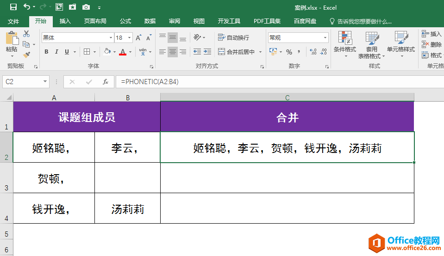Open the alignment group dialog launcher
The image size is (444, 256).
pos(262,67)
